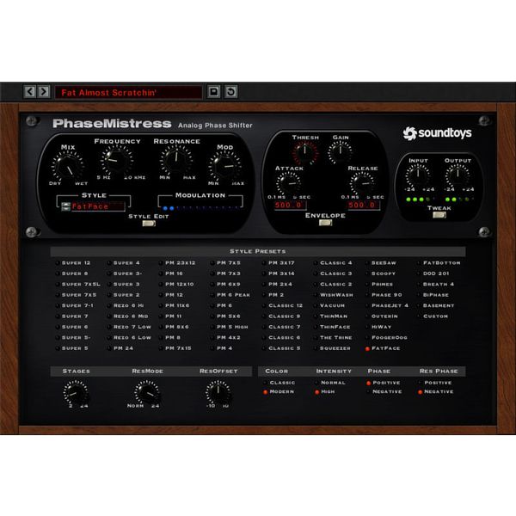This screenshot has height=516, width=516.
Task: Pick the Squeezer style preset
Action: pos(332,348)
